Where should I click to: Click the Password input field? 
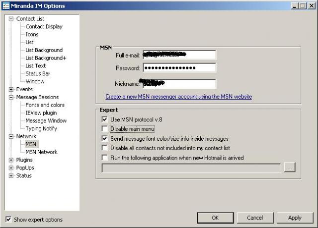[179, 67]
